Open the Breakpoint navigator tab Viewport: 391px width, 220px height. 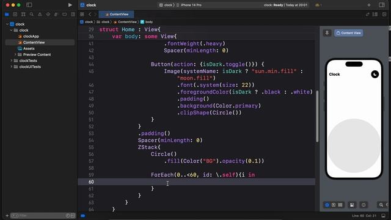click(x=65, y=15)
